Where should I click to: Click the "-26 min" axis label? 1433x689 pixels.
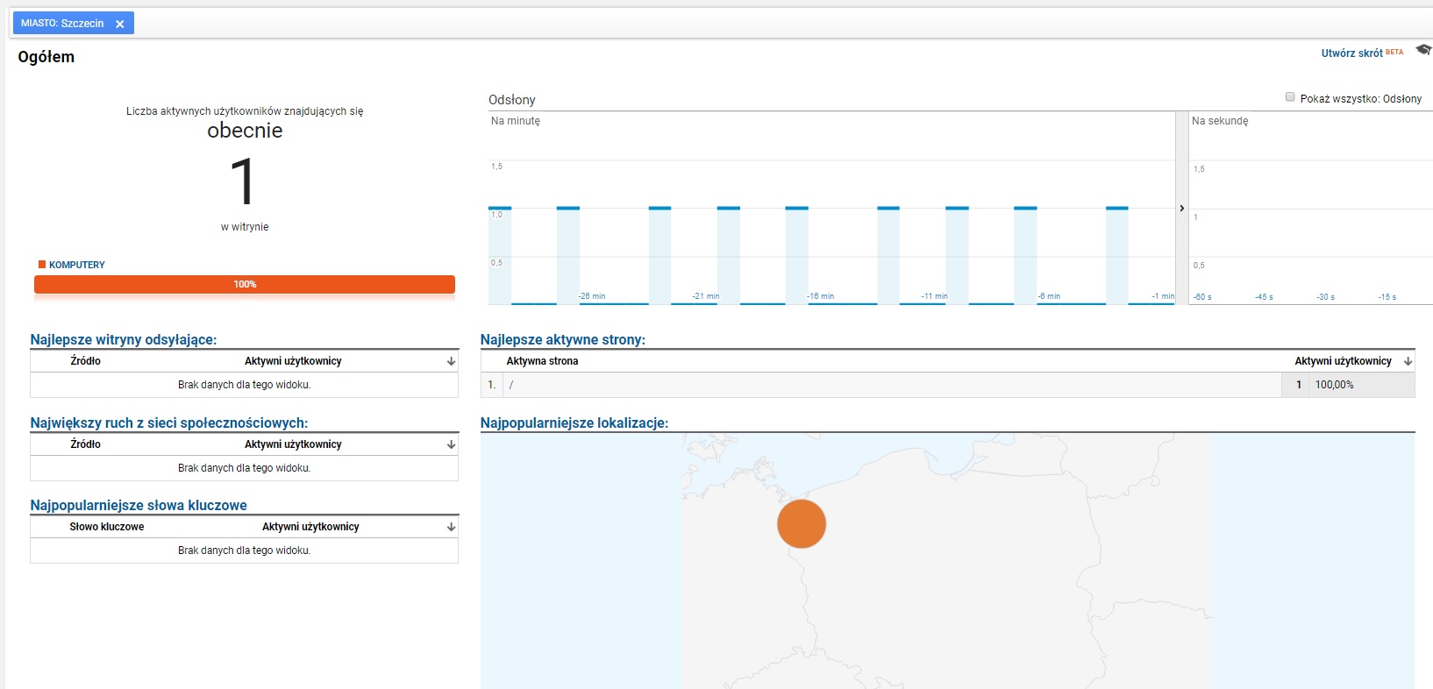pyautogui.click(x=592, y=296)
